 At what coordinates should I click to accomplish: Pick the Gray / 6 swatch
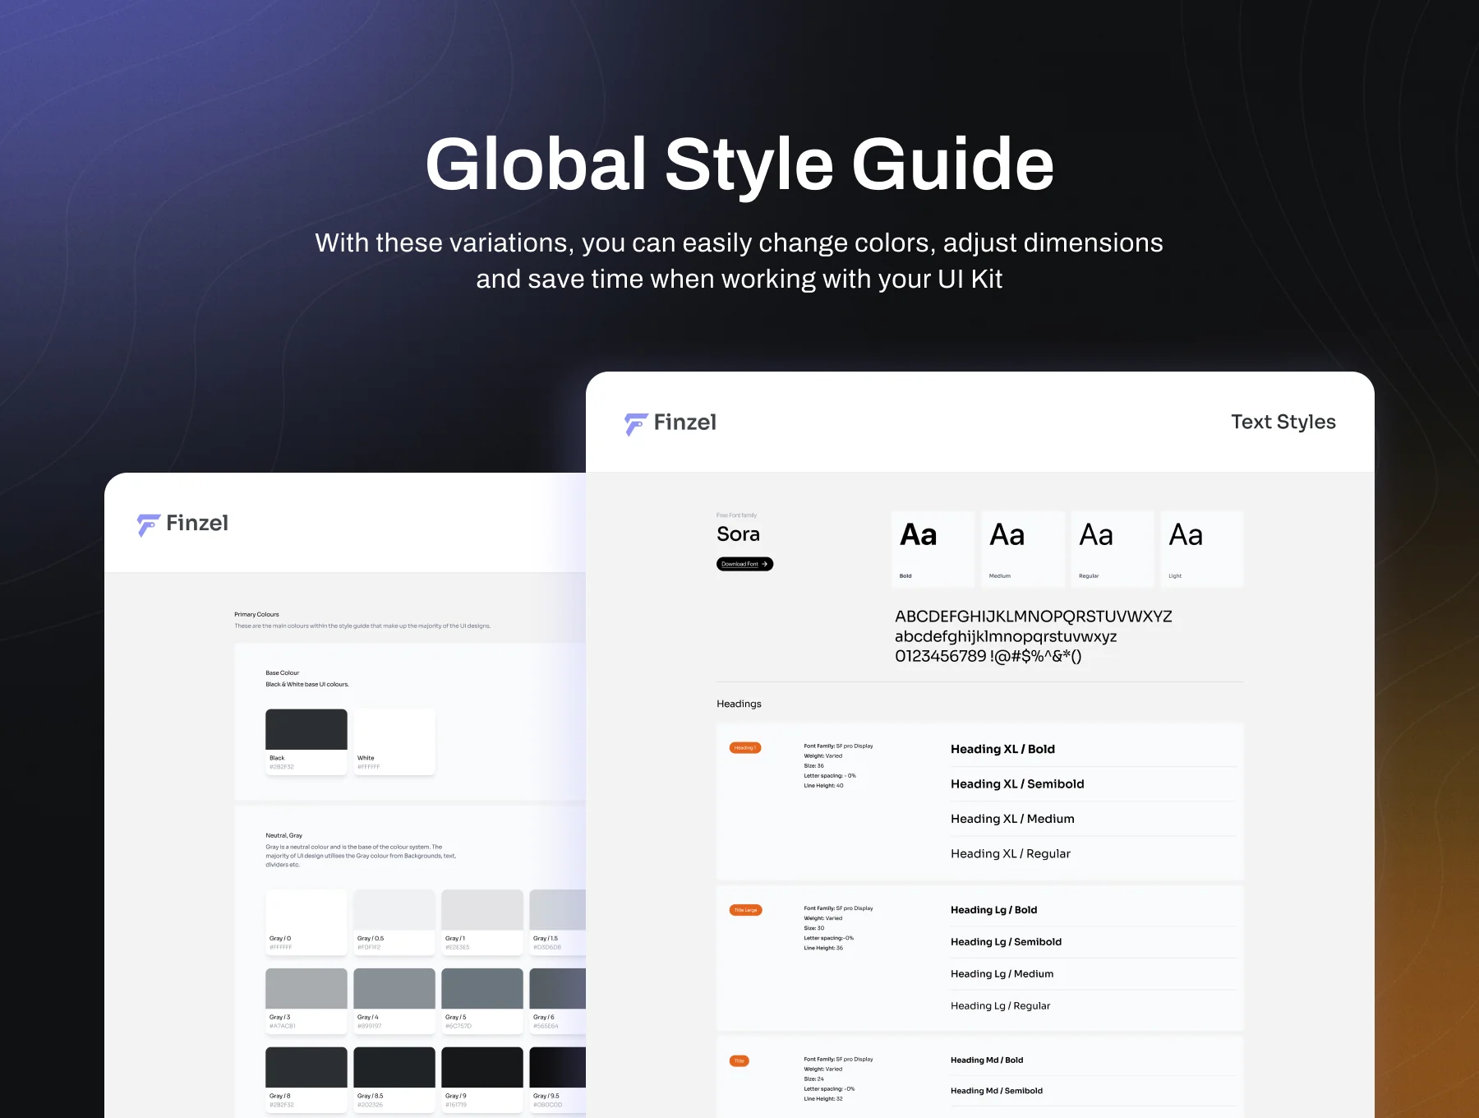point(558,1000)
